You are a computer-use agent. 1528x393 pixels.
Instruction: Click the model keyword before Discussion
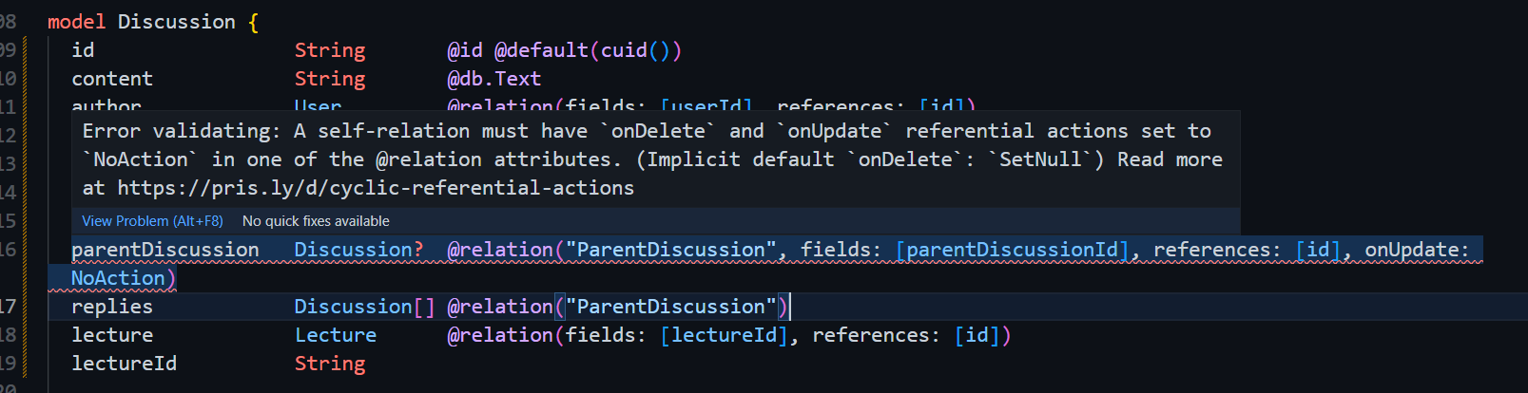click(76, 22)
